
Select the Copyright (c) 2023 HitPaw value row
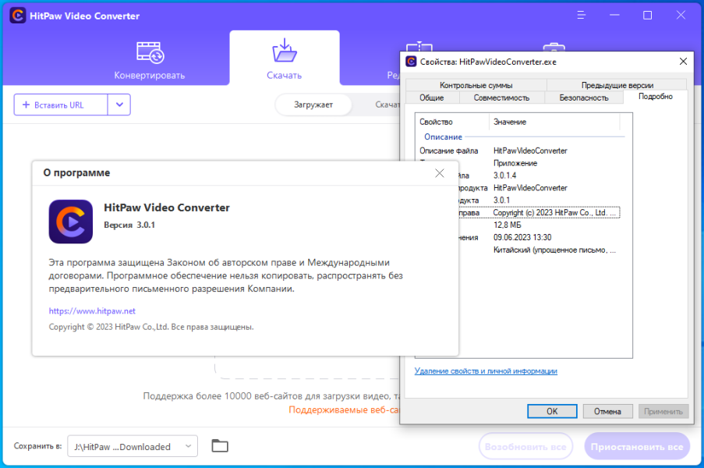point(557,212)
